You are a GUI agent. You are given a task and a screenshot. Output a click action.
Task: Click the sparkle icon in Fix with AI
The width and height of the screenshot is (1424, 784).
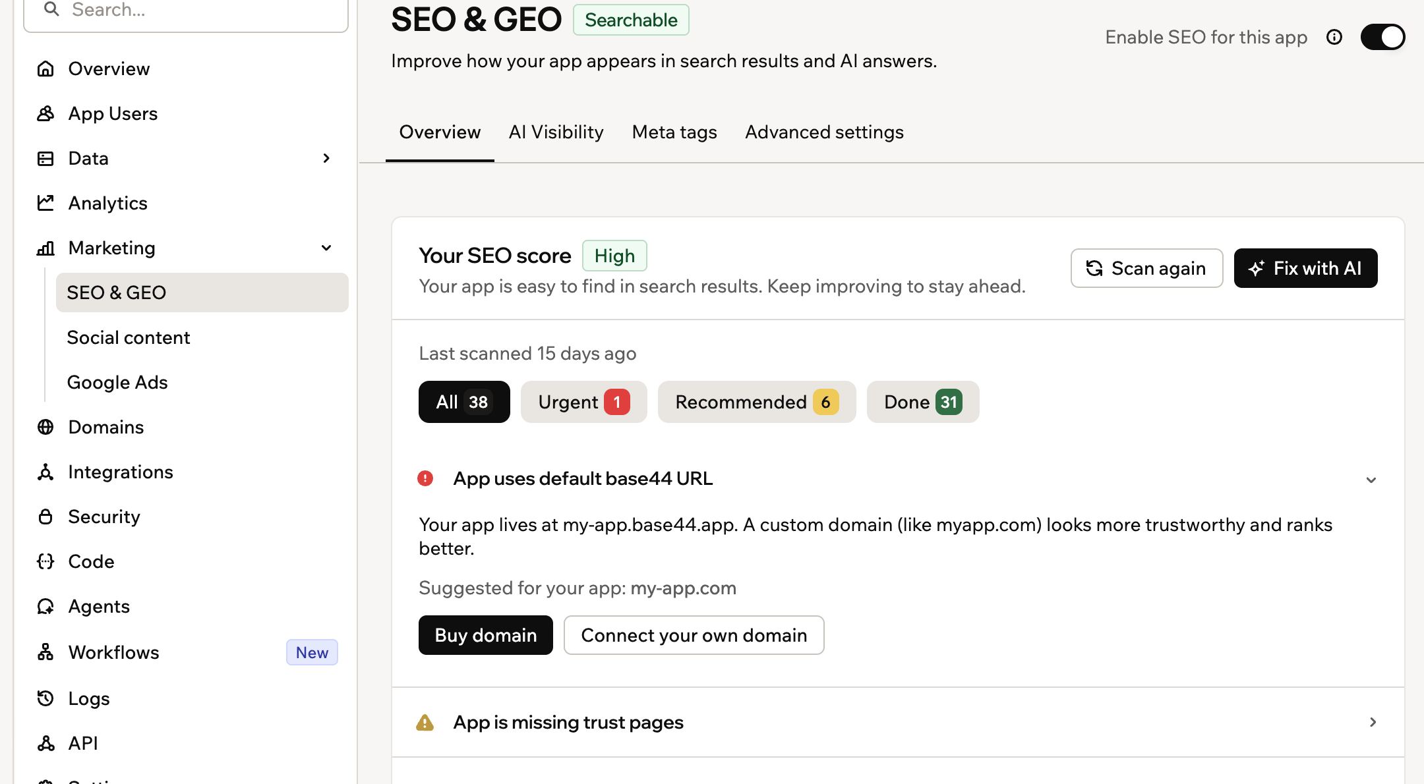point(1256,268)
